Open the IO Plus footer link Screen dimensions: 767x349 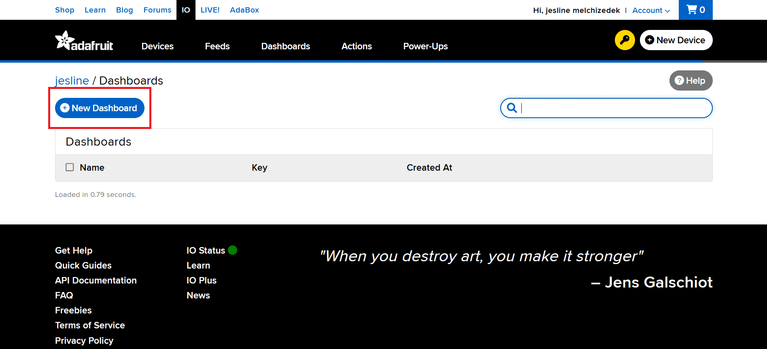click(x=202, y=280)
